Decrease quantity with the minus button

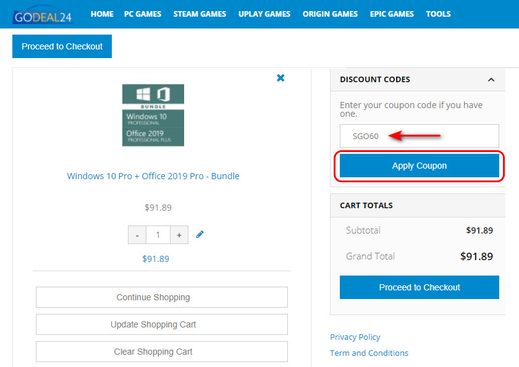137,235
